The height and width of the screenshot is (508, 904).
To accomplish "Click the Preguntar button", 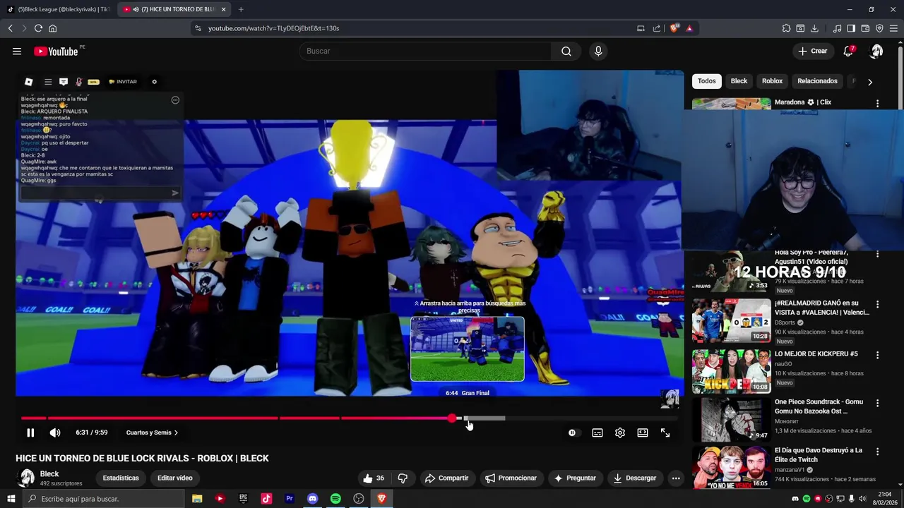I will [575, 478].
